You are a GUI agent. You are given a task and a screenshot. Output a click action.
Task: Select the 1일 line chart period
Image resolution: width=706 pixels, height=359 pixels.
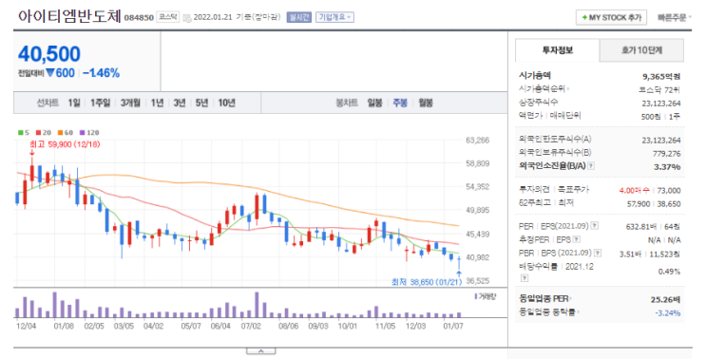[74, 103]
